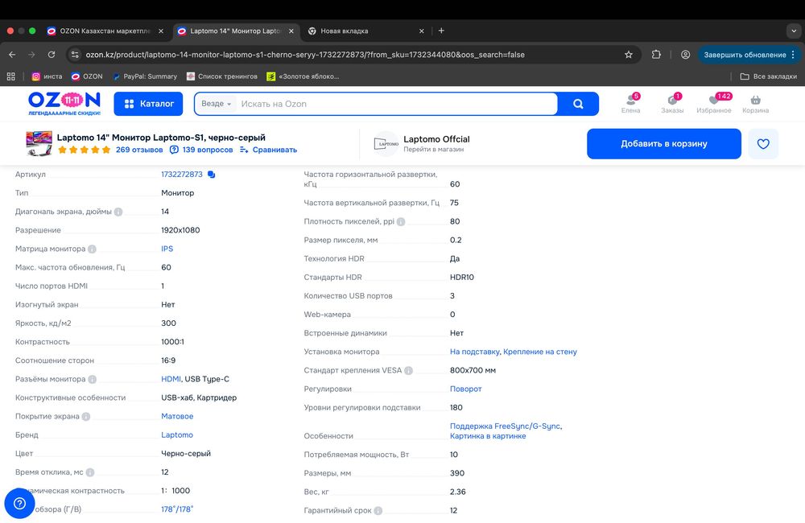The width and height of the screenshot is (805, 523).
Task: Show info for Покрытие экрана
Action: pos(86,417)
